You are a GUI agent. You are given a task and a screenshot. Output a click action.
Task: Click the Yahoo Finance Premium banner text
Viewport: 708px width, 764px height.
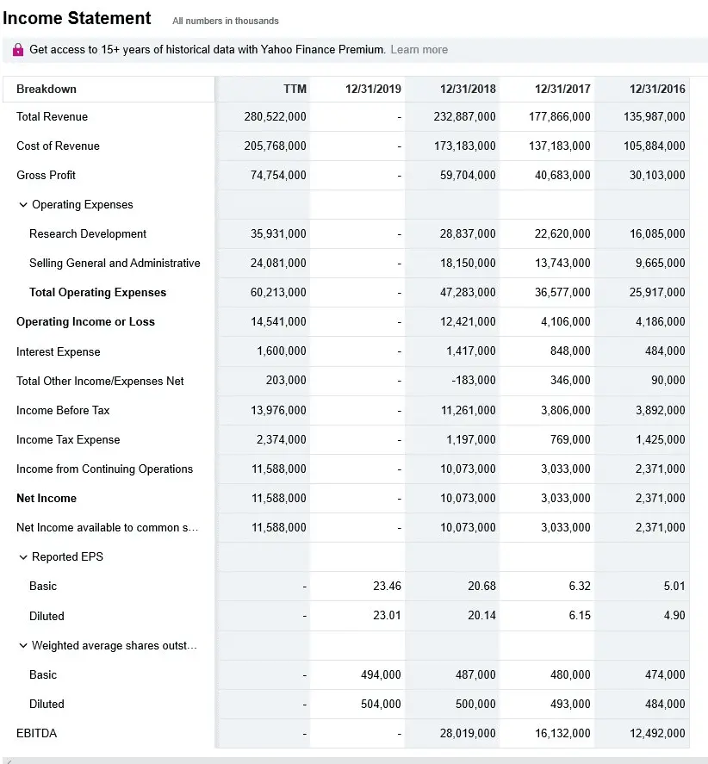coord(207,50)
